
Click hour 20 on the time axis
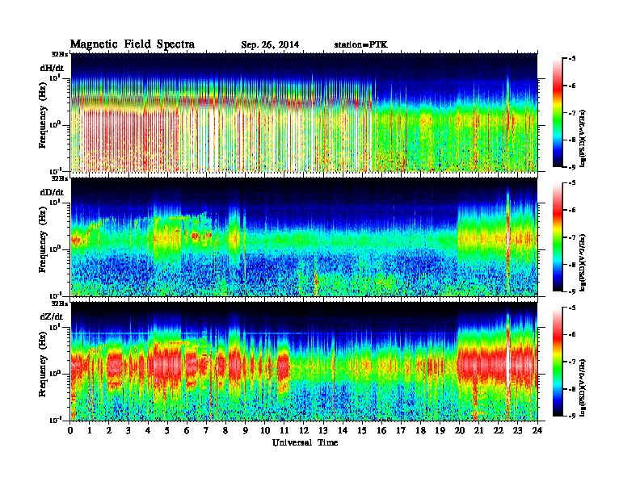(460, 430)
